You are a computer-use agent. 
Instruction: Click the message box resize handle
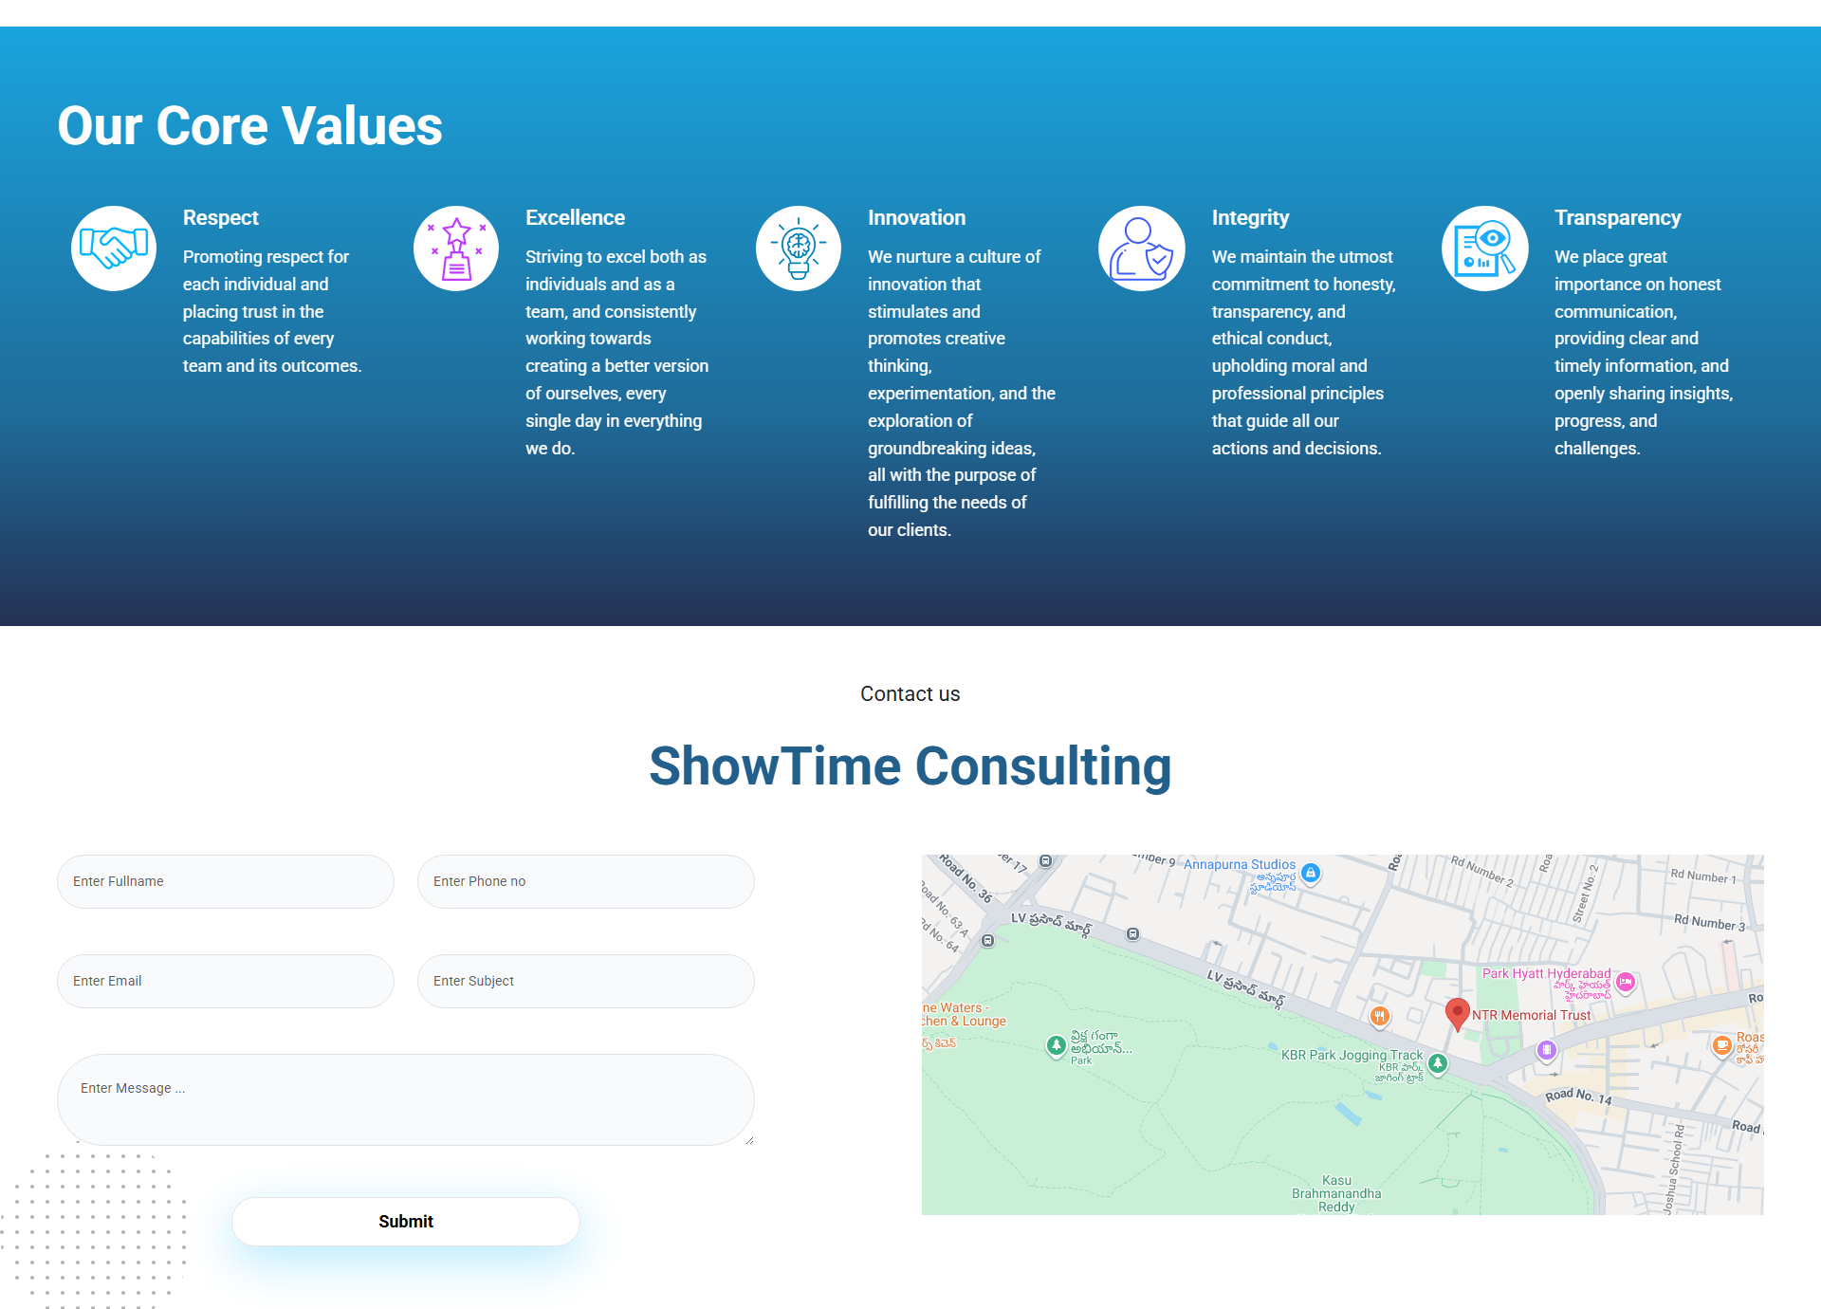click(x=749, y=1140)
